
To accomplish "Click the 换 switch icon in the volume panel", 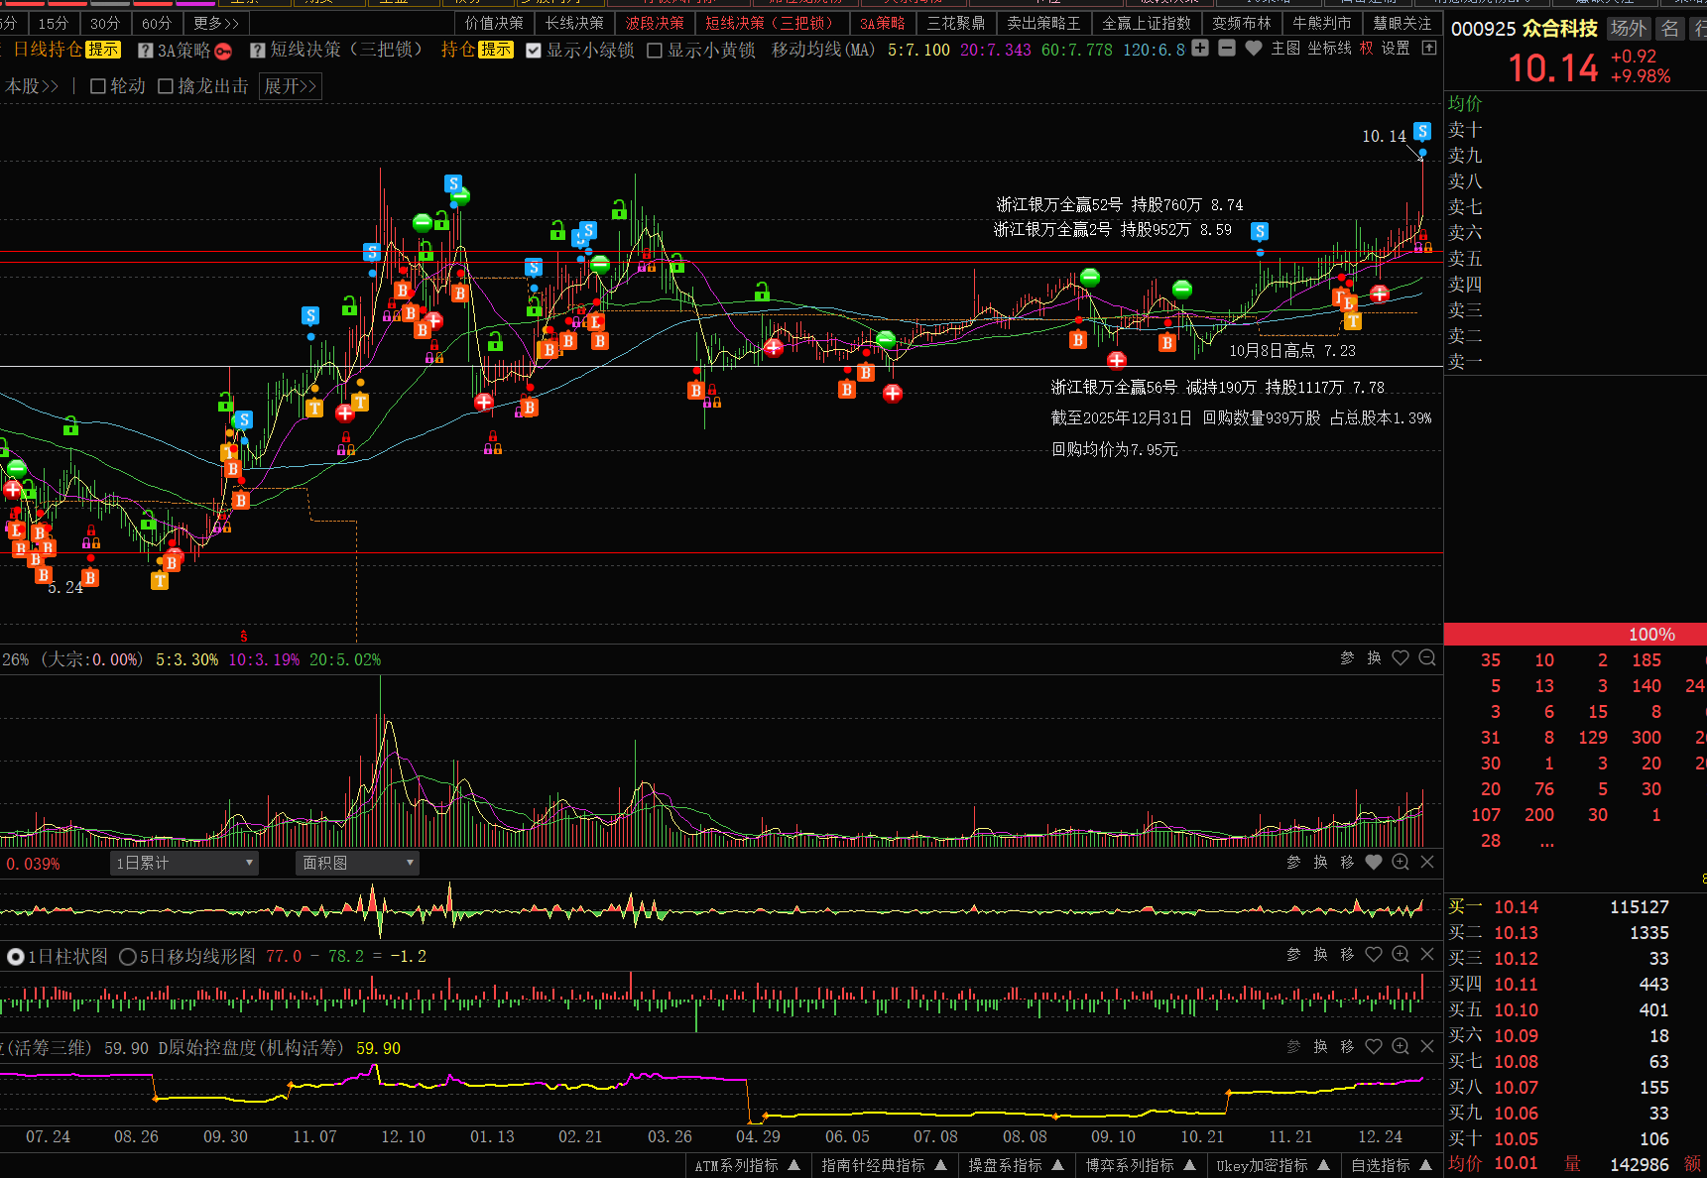I will click(x=1374, y=657).
